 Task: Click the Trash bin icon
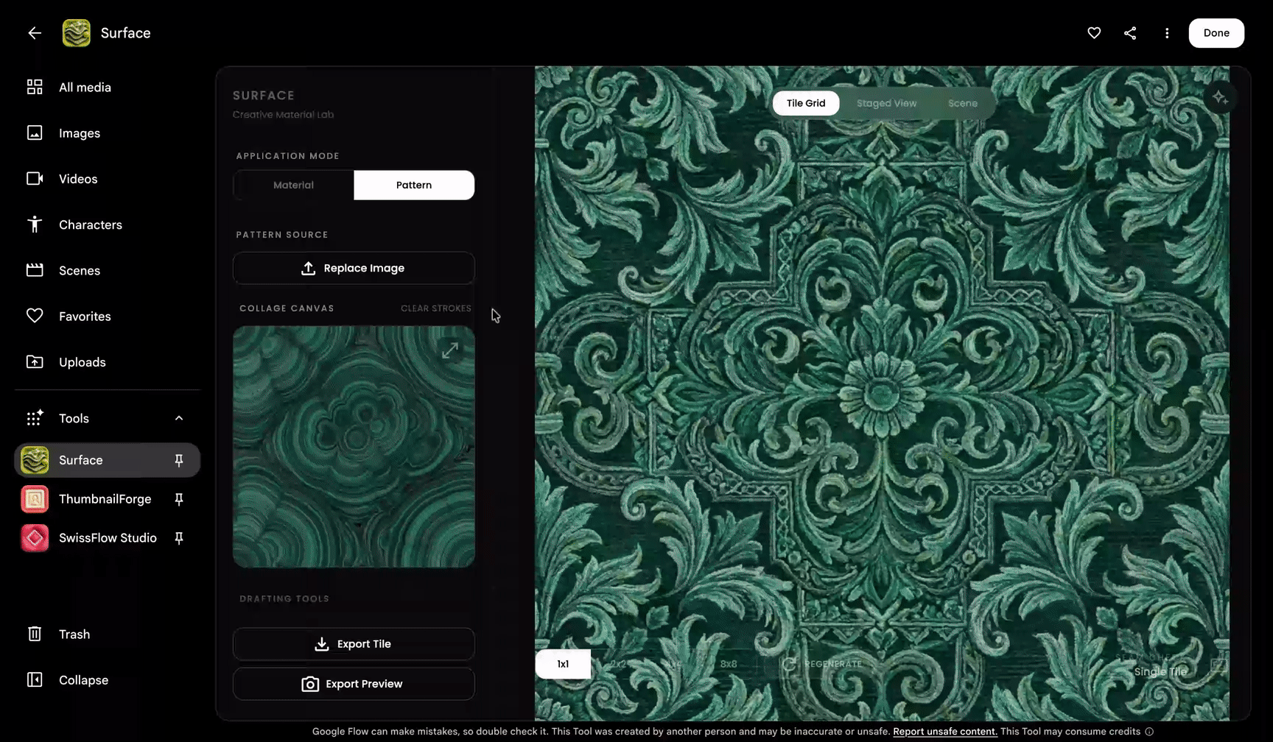(35, 634)
